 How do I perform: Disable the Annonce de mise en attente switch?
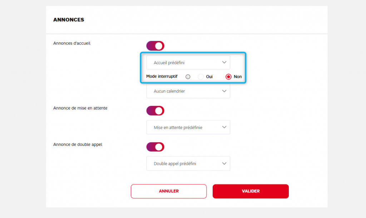[x=155, y=111]
